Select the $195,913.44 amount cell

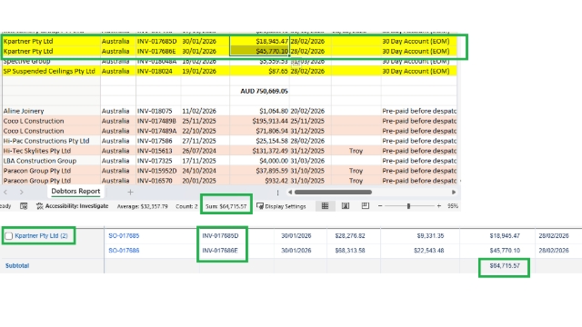pos(259,121)
